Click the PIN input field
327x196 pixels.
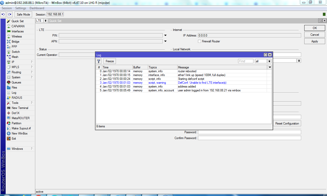pos(111,35)
